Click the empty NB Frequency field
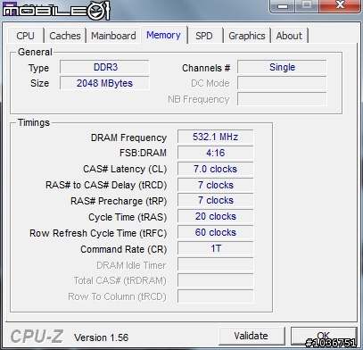Viewport: 363px width, 350px height. pyautogui.click(x=282, y=99)
